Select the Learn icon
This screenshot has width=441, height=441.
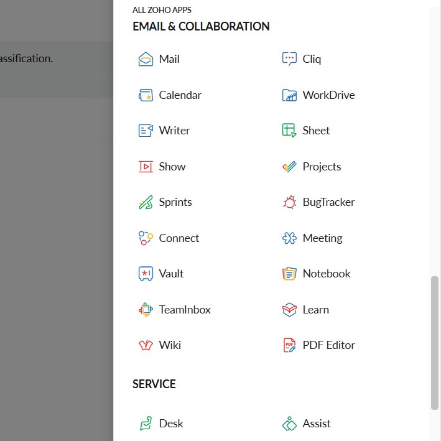click(x=289, y=310)
